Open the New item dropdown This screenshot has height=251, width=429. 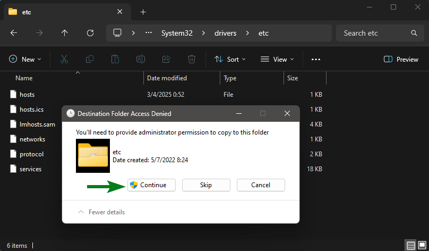pos(25,59)
